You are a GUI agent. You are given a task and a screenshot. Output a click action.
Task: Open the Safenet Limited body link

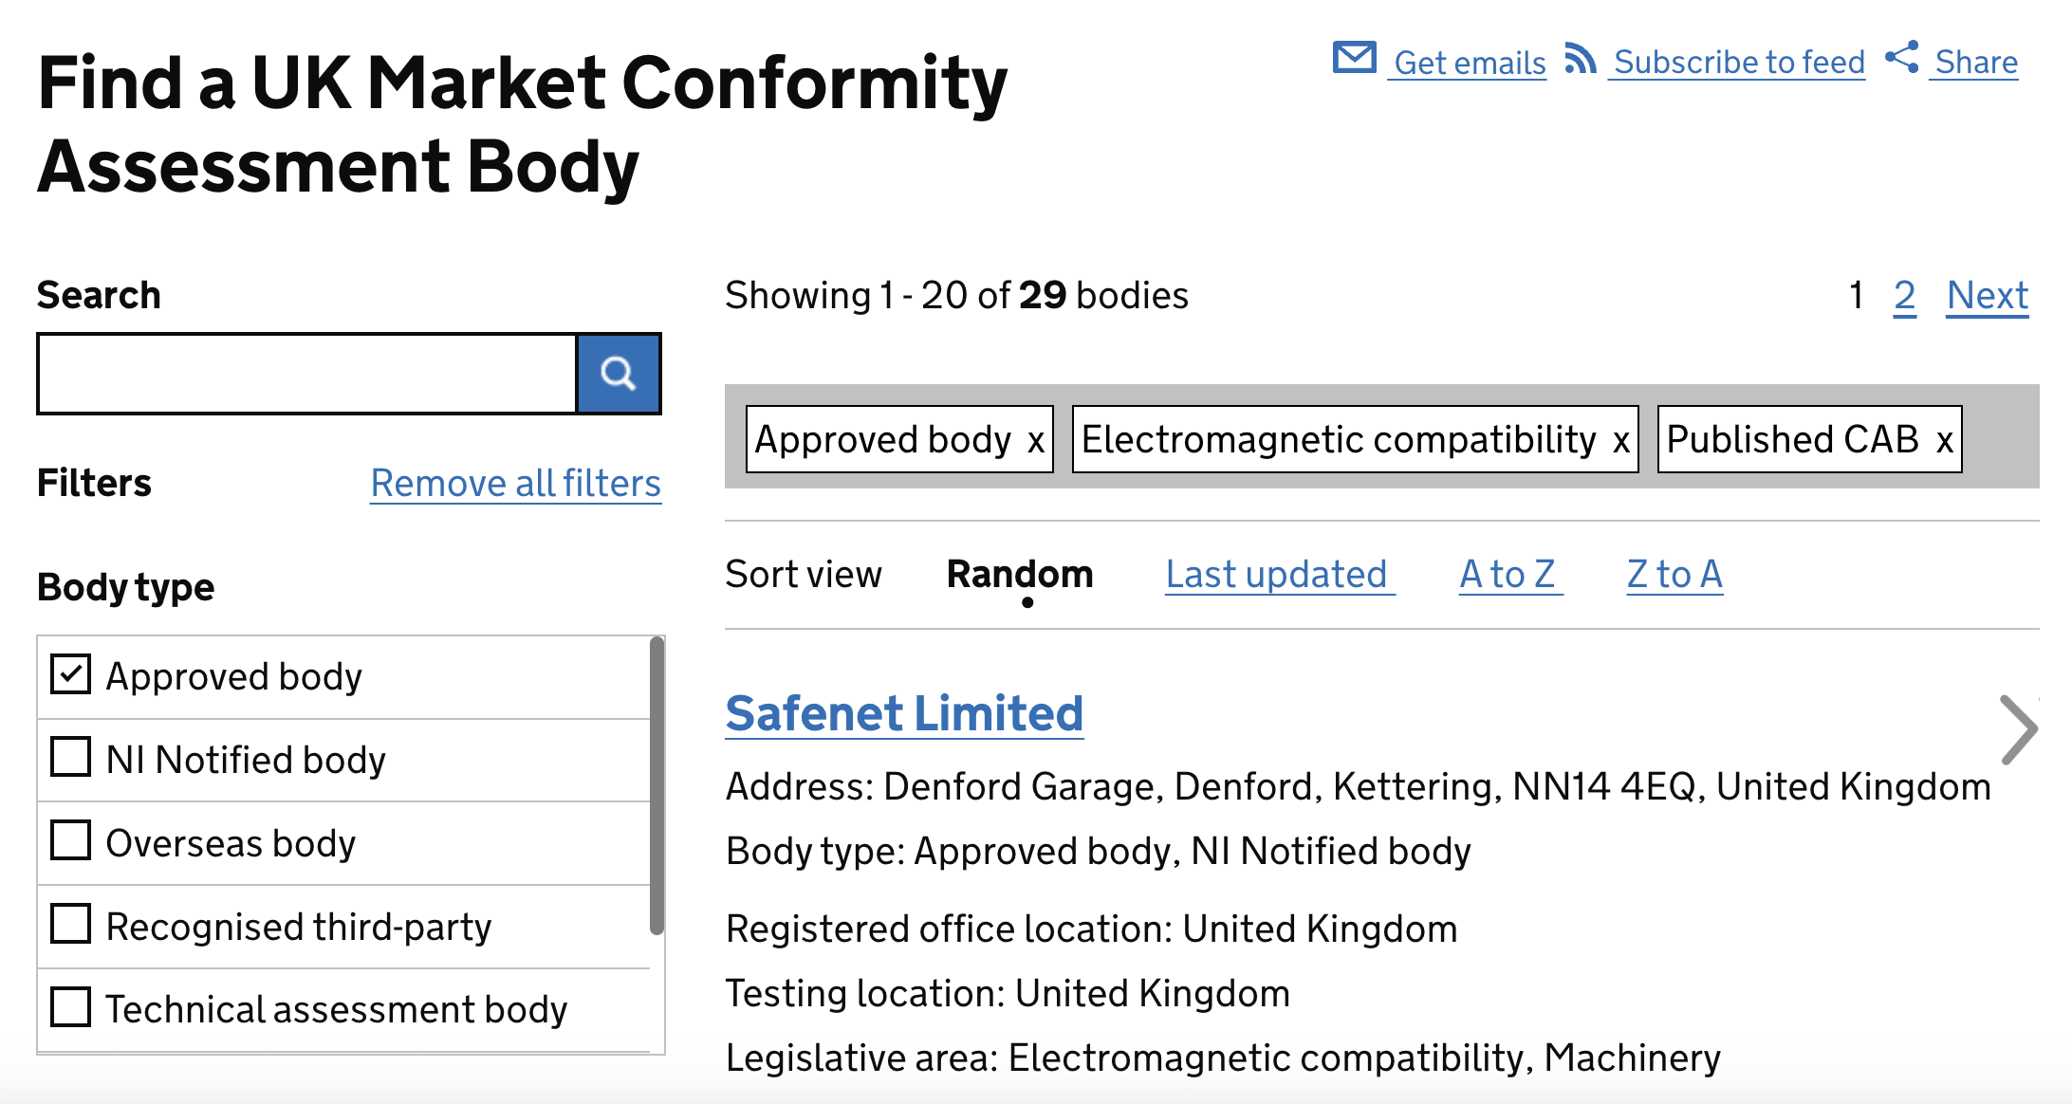(904, 714)
